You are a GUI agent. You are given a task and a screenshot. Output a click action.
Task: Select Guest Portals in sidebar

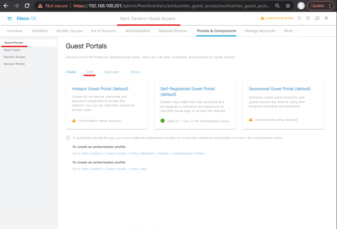(x=14, y=43)
